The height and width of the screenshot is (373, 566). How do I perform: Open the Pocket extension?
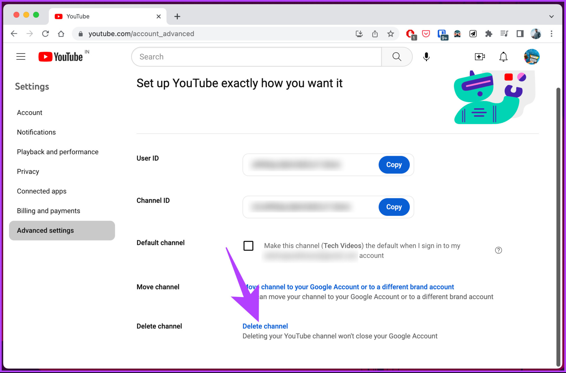pos(426,34)
